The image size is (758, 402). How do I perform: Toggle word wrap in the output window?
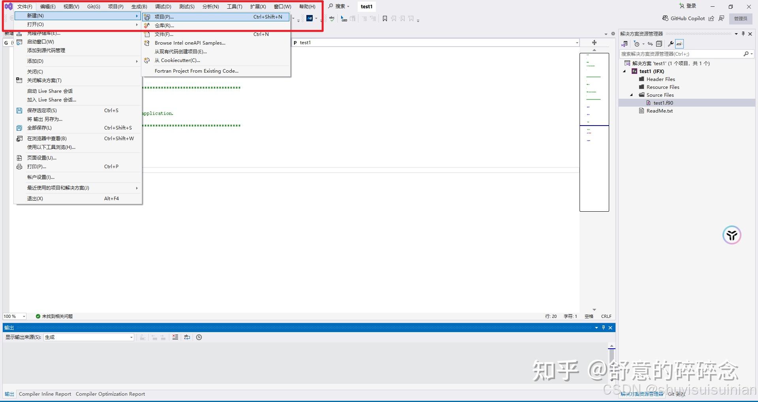click(187, 338)
